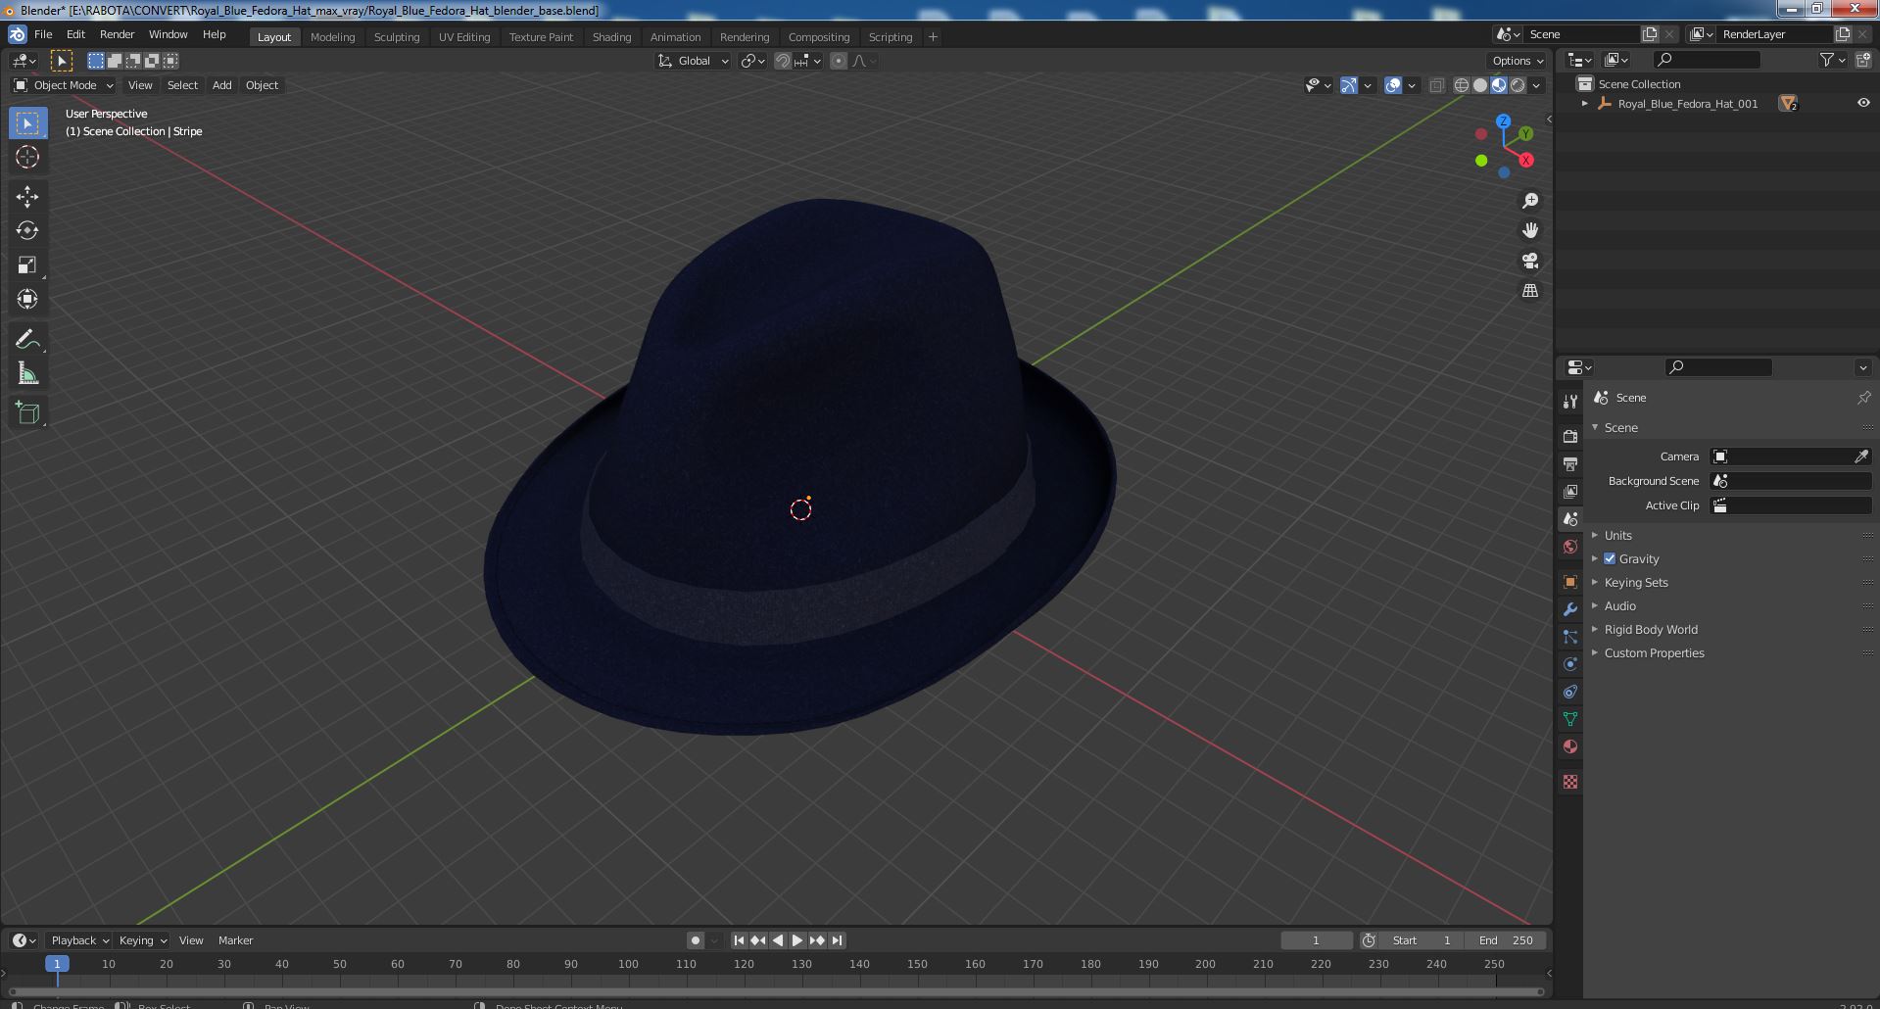This screenshot has width=1880, height=1009.
Task: Toggle proportional editing button
Action: coord(839,61)
